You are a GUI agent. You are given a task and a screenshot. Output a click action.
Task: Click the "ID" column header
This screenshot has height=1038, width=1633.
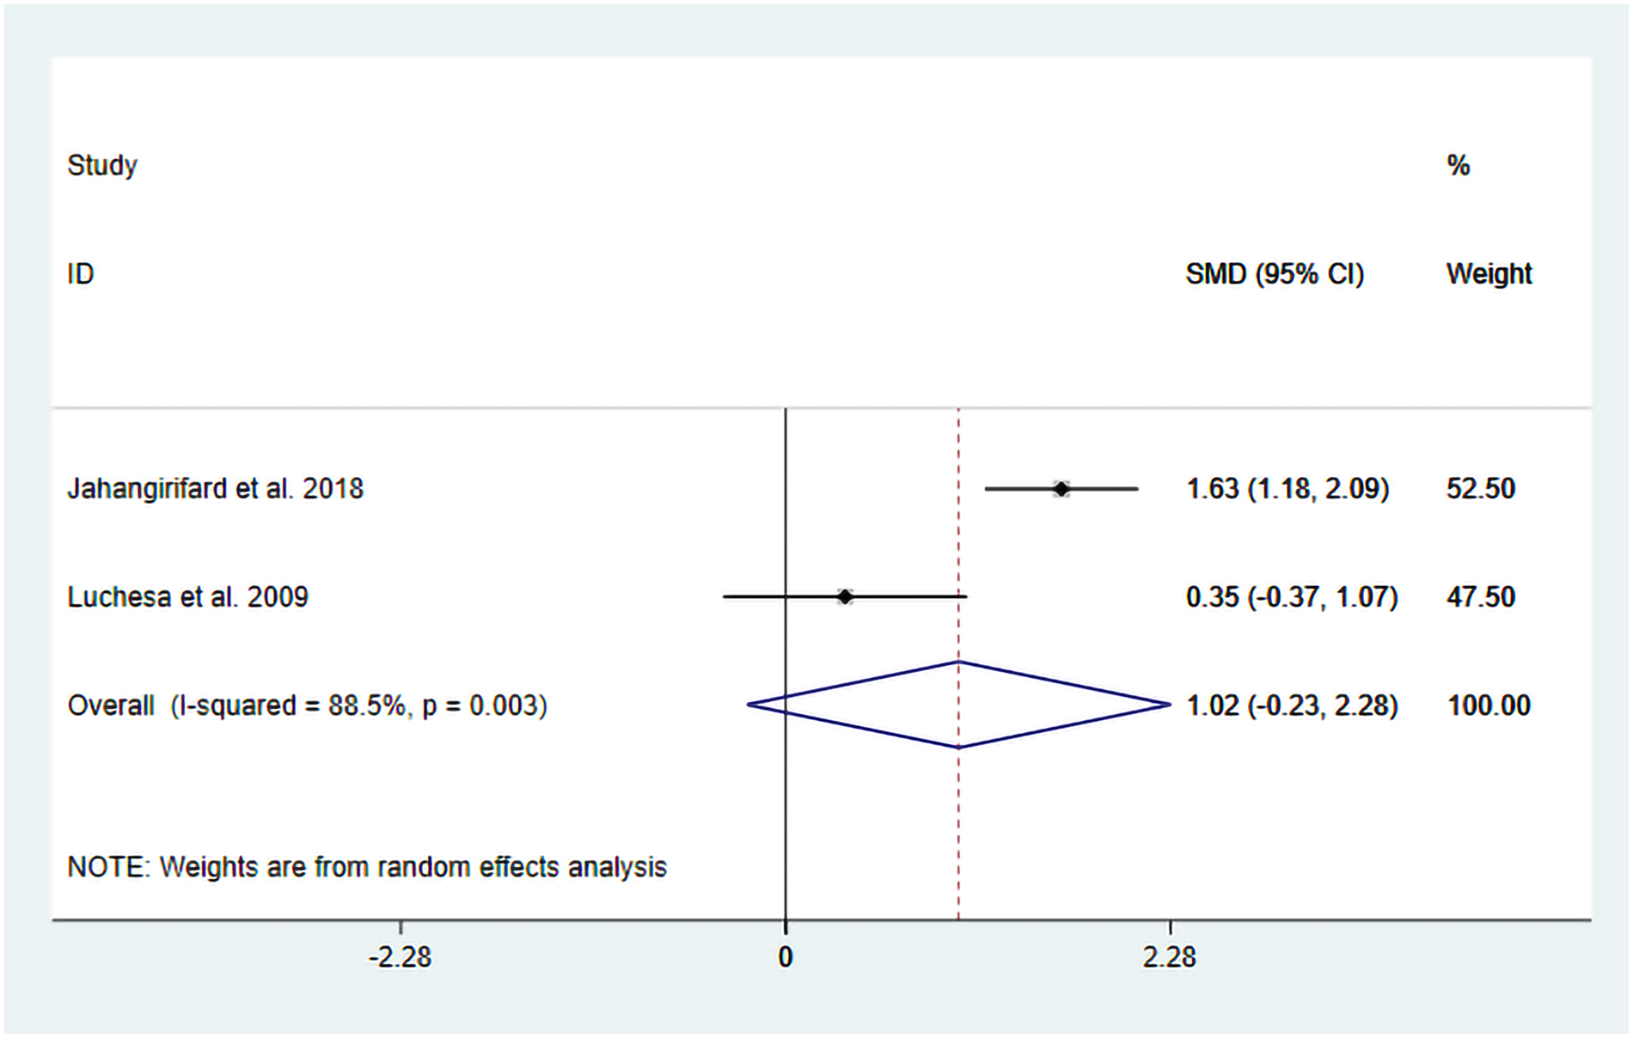coord(81,274)
